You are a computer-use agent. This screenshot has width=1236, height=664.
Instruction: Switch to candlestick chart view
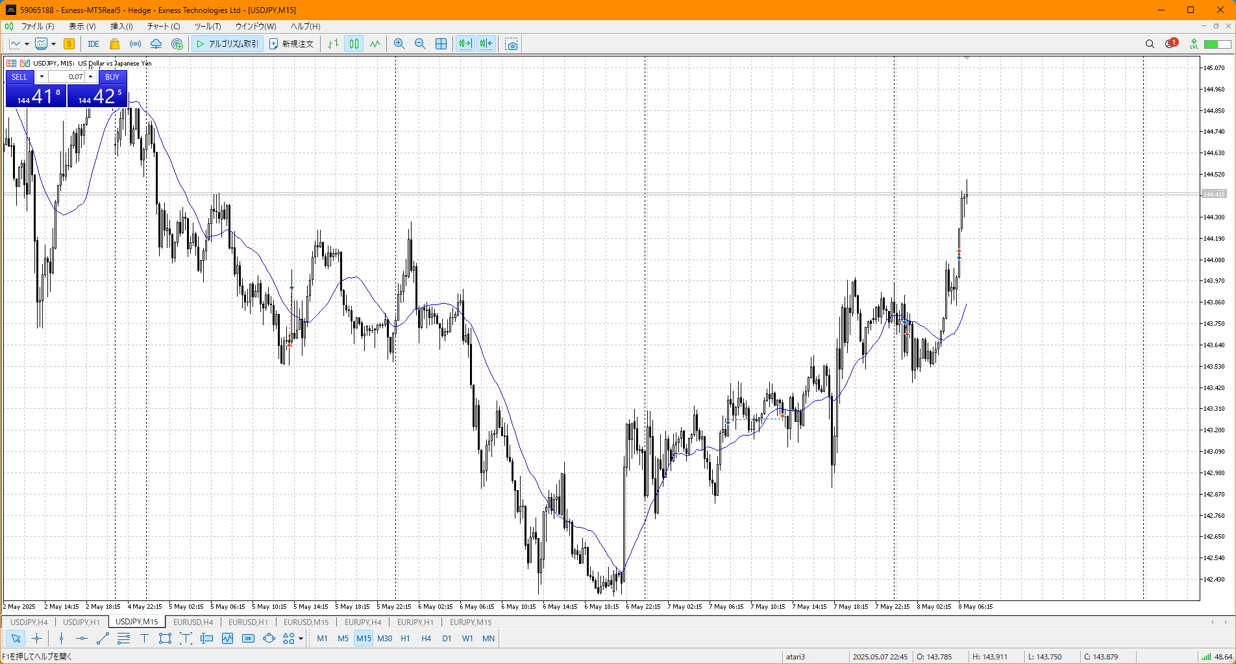click(354, 44)
